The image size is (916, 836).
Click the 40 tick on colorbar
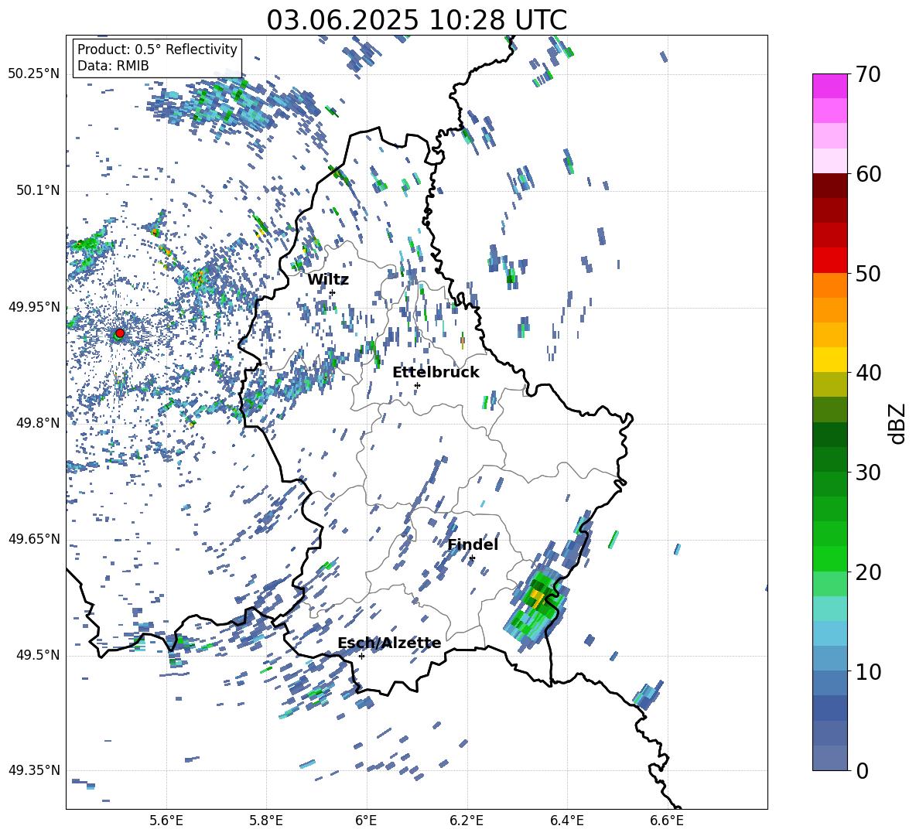[867, 373]
